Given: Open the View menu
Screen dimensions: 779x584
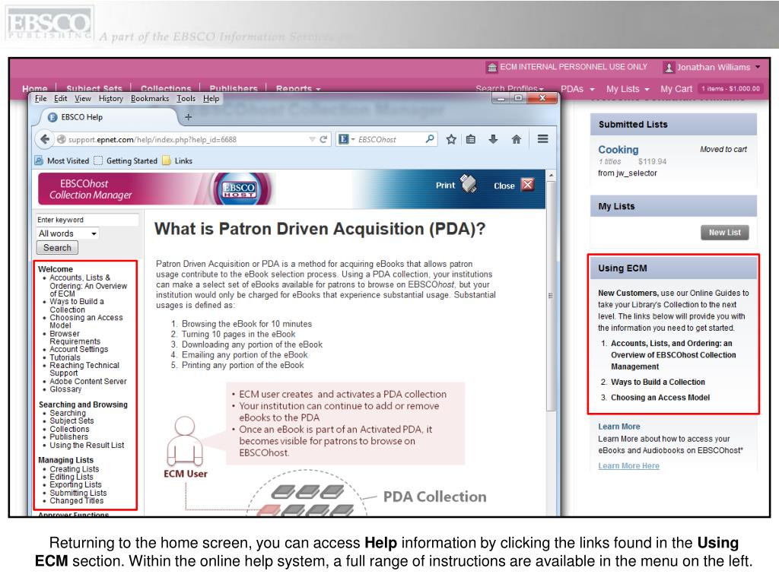Looking at the screenshot, I should point(82,99).
